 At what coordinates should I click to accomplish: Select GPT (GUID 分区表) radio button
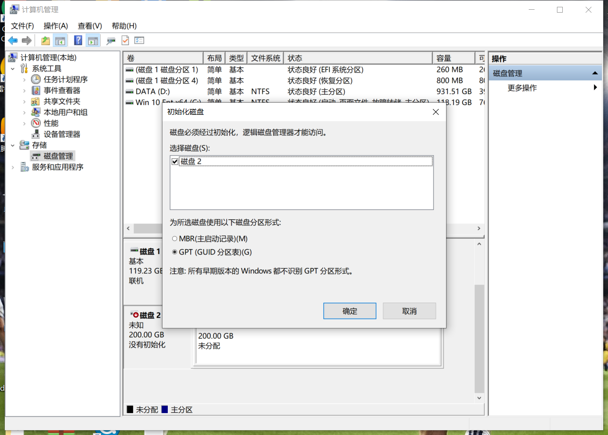175,253
